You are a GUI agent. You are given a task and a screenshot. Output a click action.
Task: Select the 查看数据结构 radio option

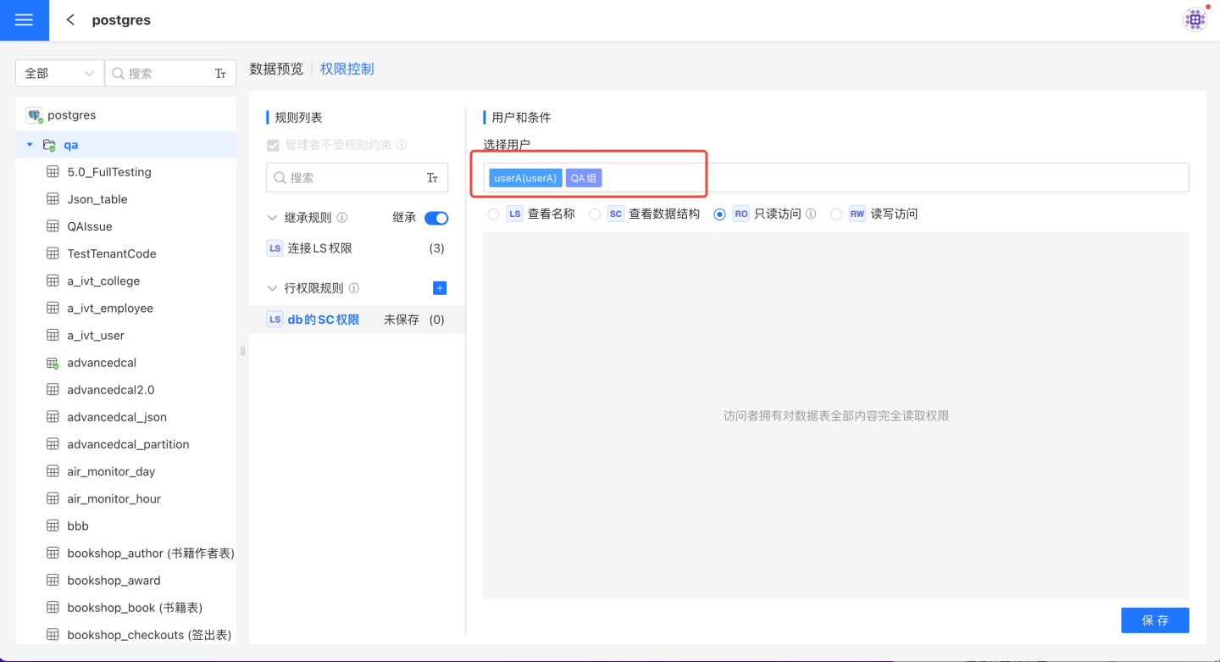click(595, 214)
